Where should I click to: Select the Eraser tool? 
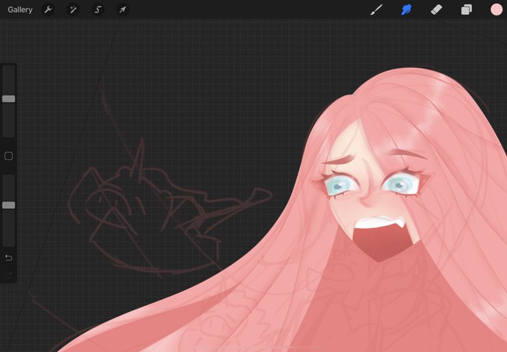coord(436,10)
